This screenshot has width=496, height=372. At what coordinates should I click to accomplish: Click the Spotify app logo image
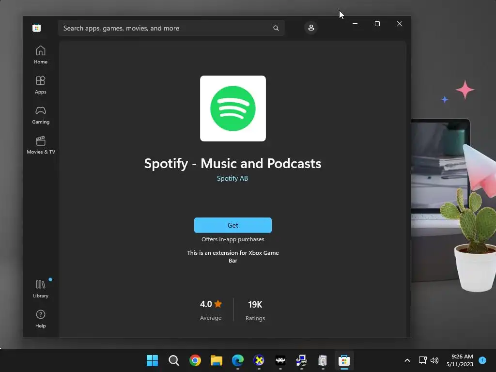(233, 108)
